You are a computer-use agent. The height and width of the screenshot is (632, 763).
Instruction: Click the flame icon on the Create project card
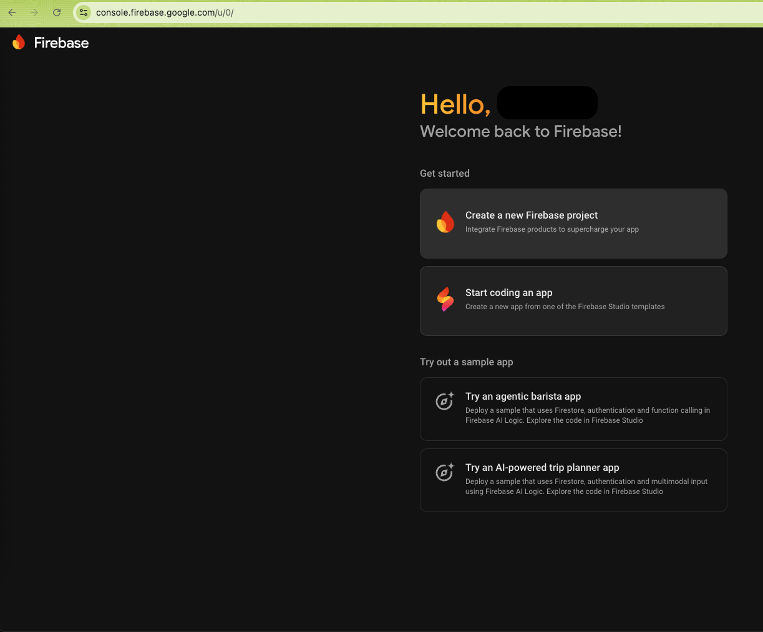(445, 222)
